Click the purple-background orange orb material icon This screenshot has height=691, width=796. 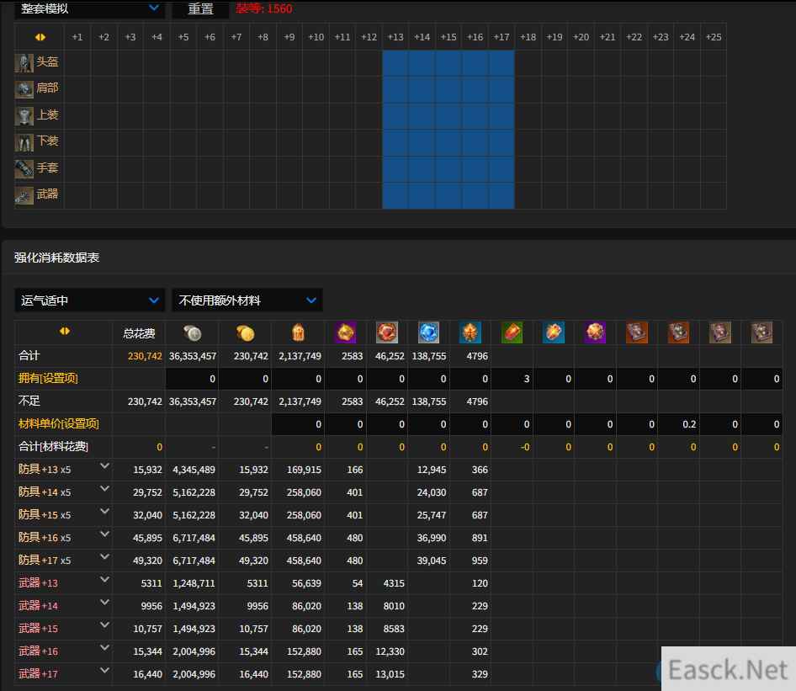595,332
